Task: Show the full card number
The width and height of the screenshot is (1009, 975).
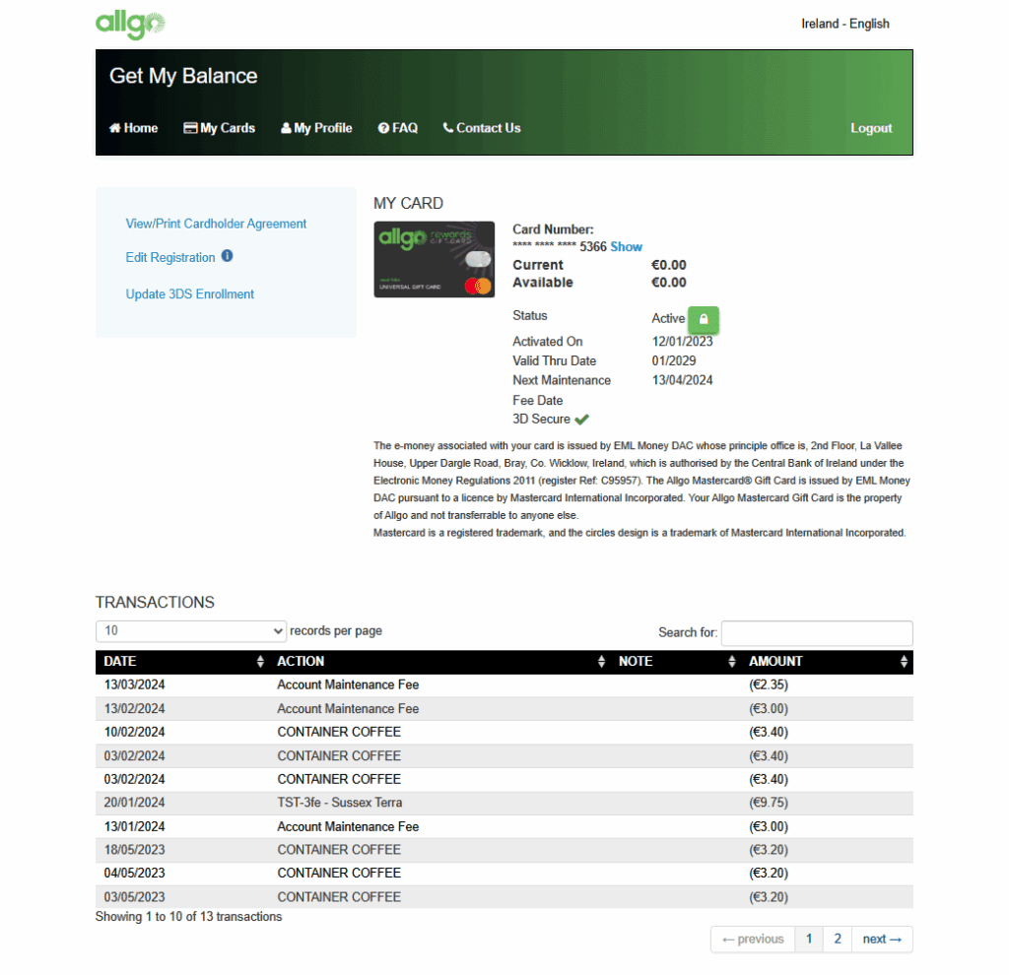Action: (x=626, y=247)
